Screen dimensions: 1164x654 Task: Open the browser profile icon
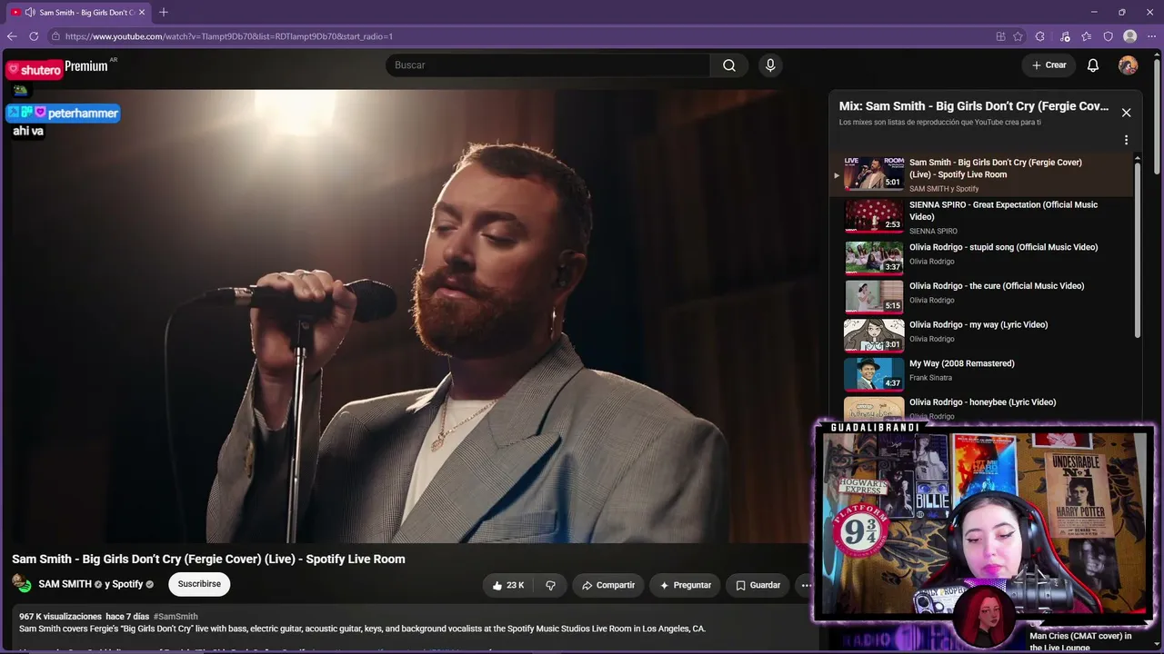pyautogui.click(x=1130, y=36)
